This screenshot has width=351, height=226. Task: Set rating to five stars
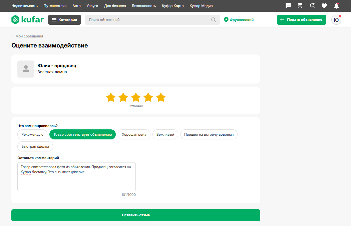click(x=161, y=98)
